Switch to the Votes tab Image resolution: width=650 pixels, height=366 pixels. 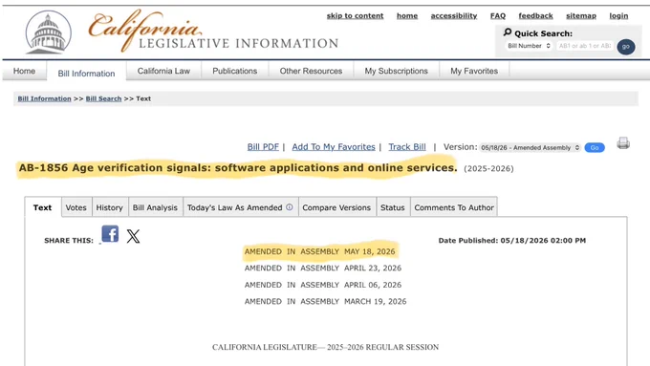[x=76, y=207]
